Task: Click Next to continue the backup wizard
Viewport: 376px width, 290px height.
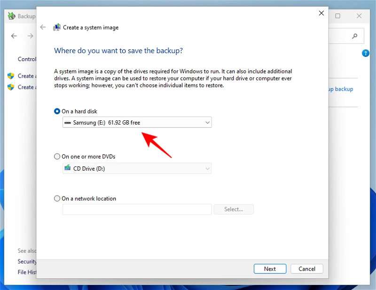Action: coord(270,269)
